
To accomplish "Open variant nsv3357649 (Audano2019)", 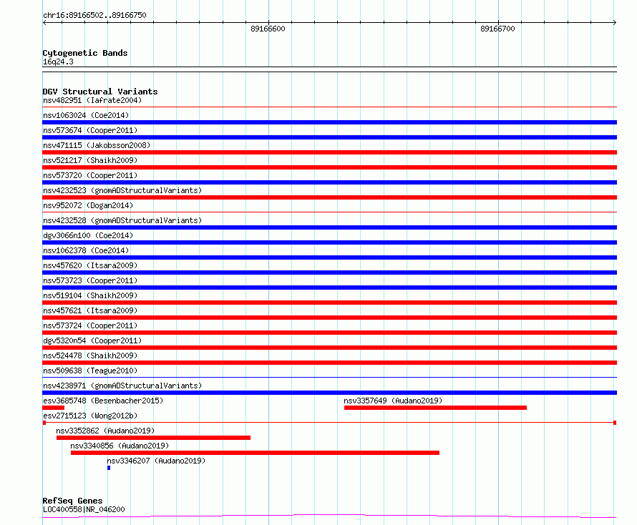I will 393,401.
